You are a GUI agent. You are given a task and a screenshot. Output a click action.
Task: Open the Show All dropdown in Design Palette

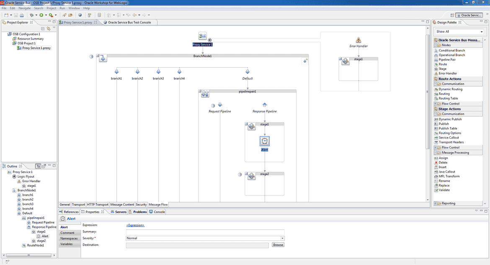click(x=482, y=31)
